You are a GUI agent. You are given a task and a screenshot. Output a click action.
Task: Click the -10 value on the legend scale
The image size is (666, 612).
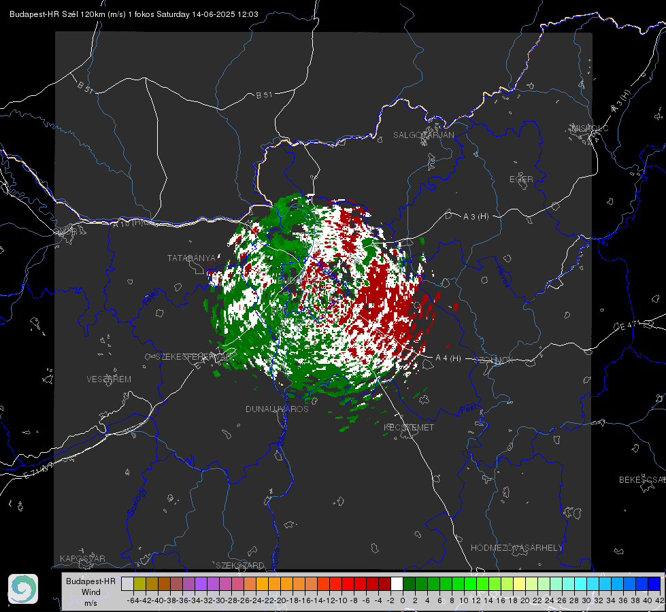342,600
